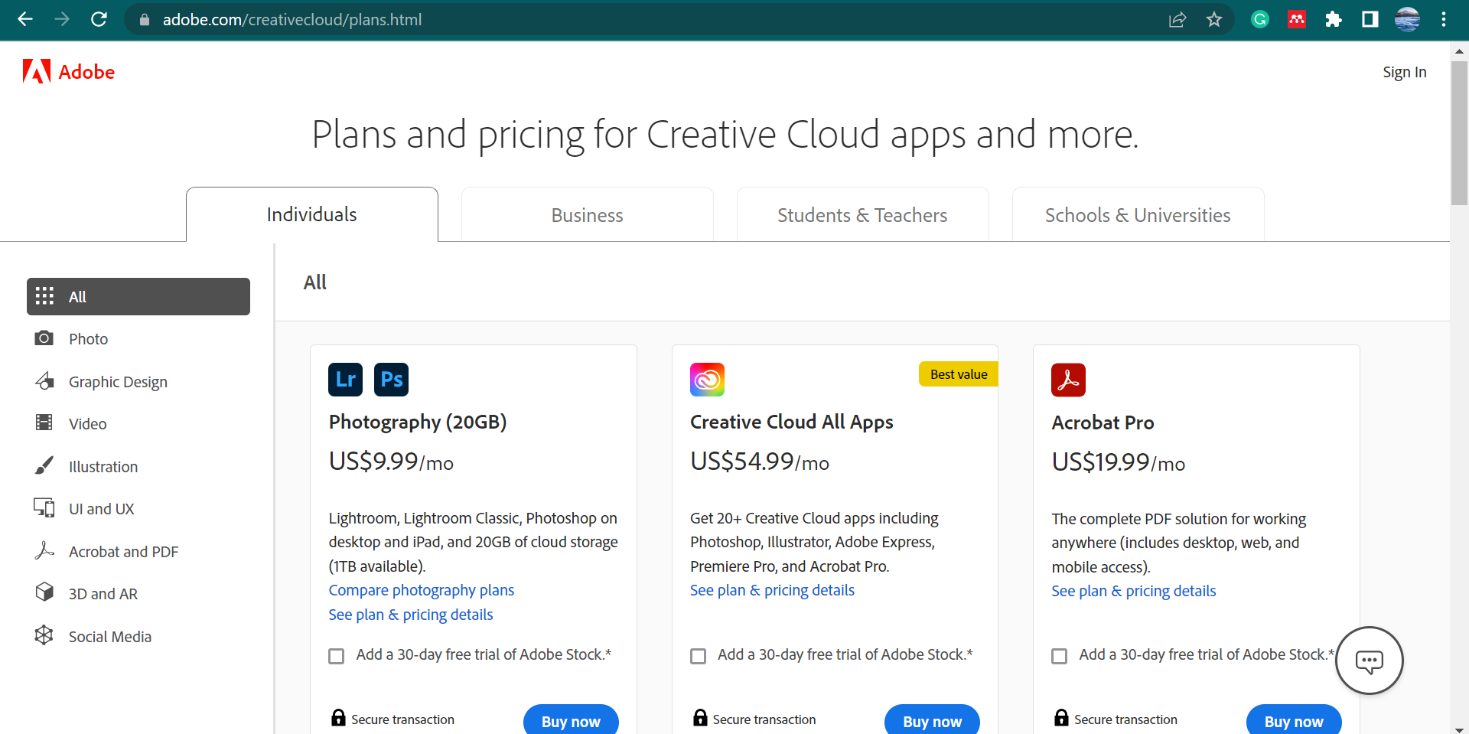Open See plan & pricing details for Photography

[411, 615]
